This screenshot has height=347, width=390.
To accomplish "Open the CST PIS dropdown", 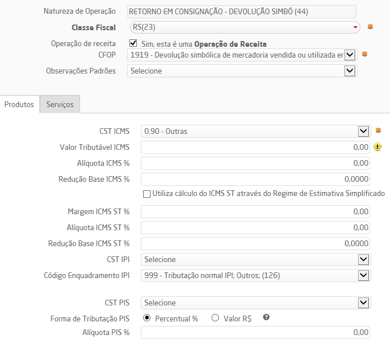I will pos(363,303).
